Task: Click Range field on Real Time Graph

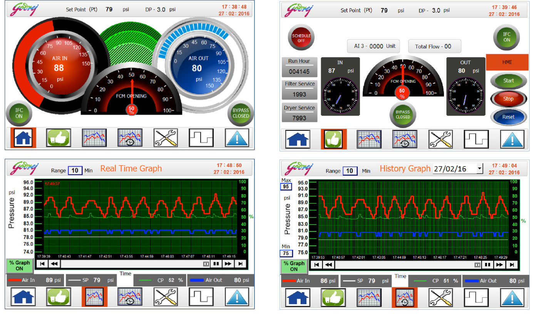Action: (75, 170)
